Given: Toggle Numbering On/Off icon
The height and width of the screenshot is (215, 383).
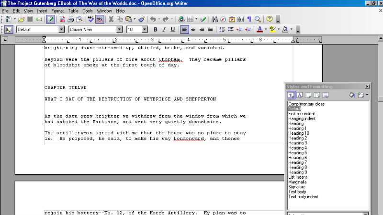Looking at the screenshot, I should point(222,30).
